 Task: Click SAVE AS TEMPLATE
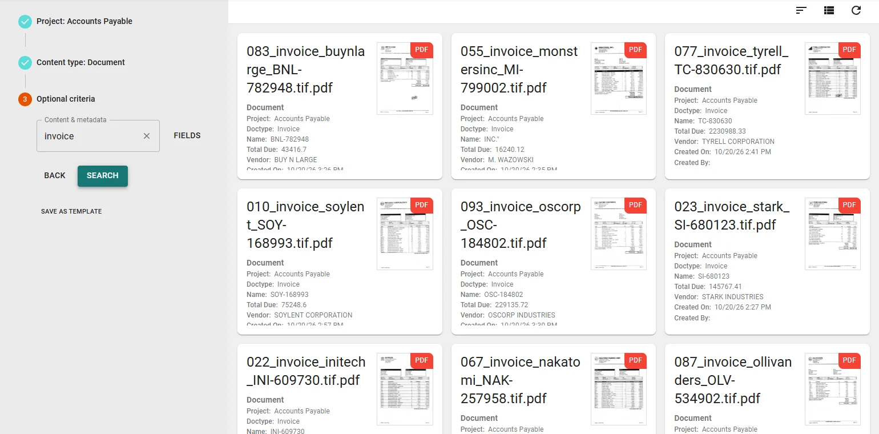click(71, 211)
